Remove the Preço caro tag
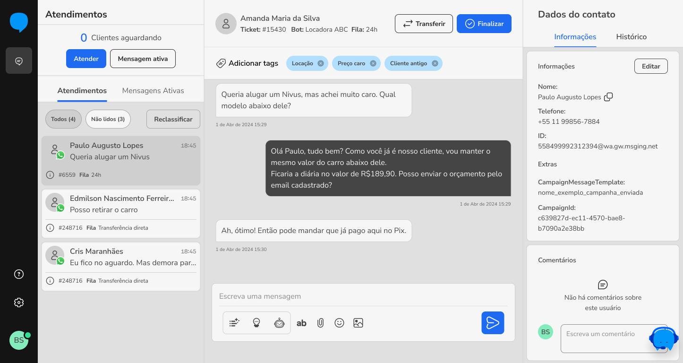 (x=373, y=63)
